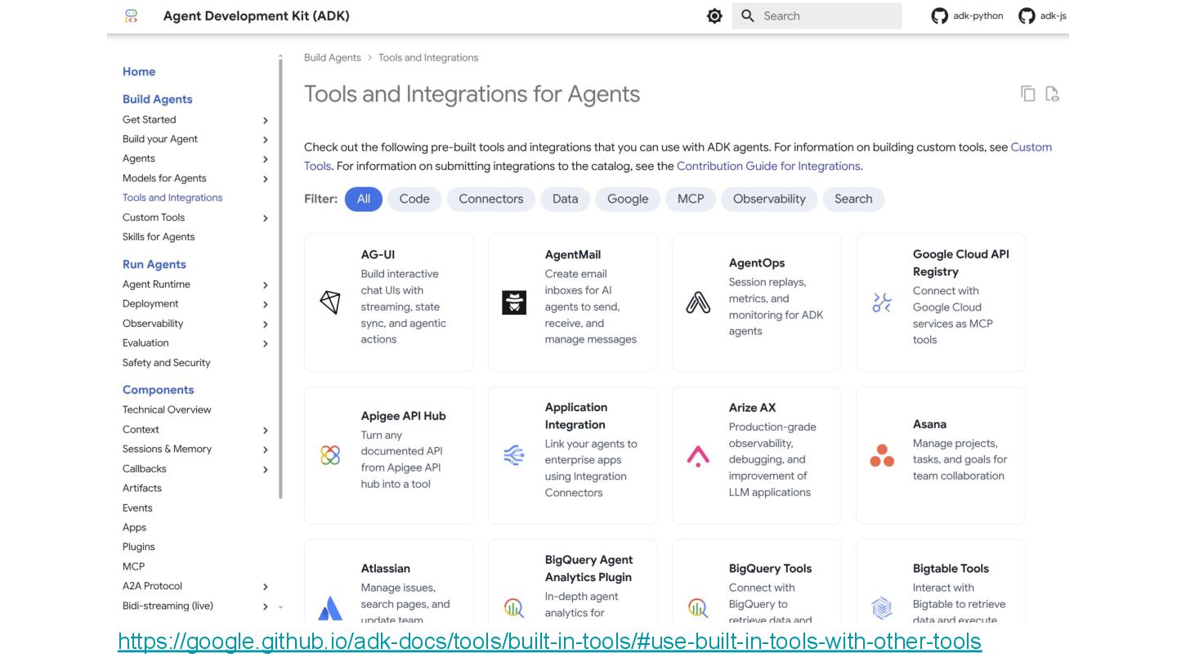Click the Asana logo icon
The height and width of the screenshot is (662, 1177).
(x=882, y=455)
